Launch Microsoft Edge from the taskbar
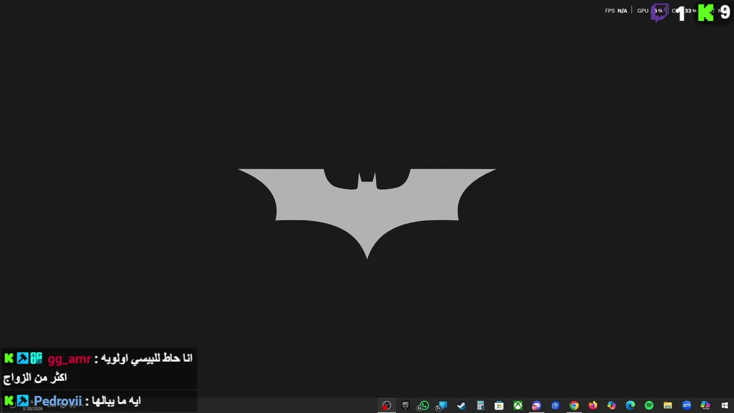This screenshot has width=734, height=413. (x=630, y=406)
